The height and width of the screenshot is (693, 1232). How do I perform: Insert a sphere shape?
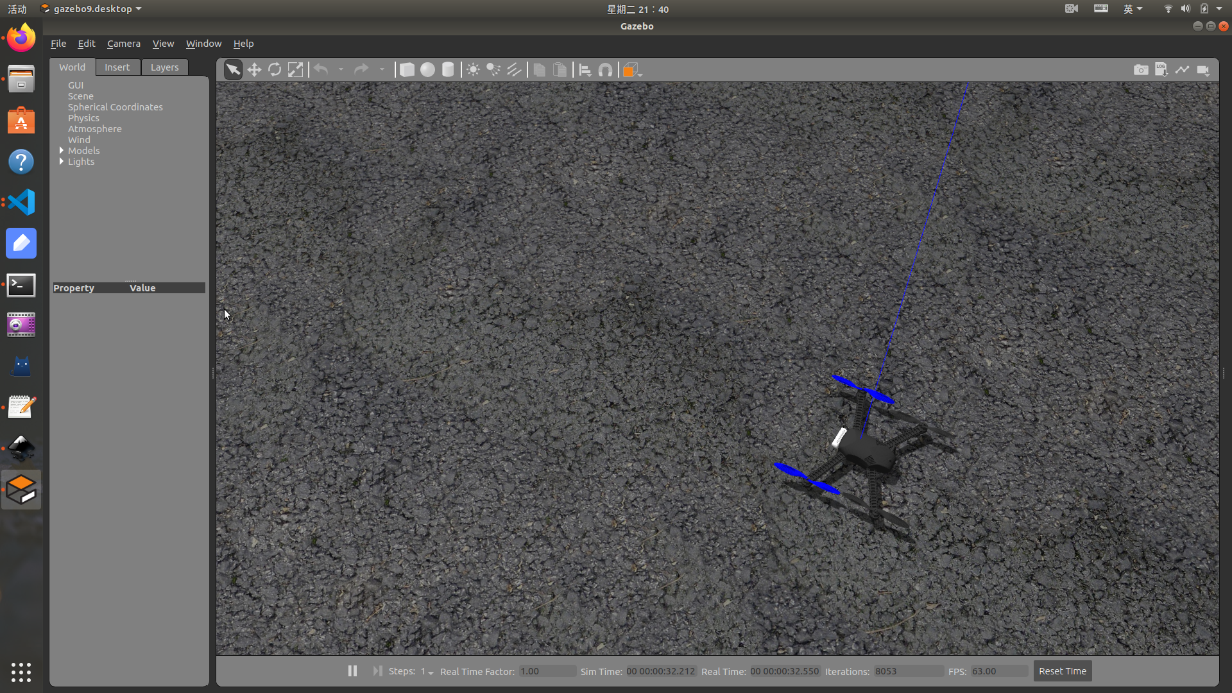(427, 70)
